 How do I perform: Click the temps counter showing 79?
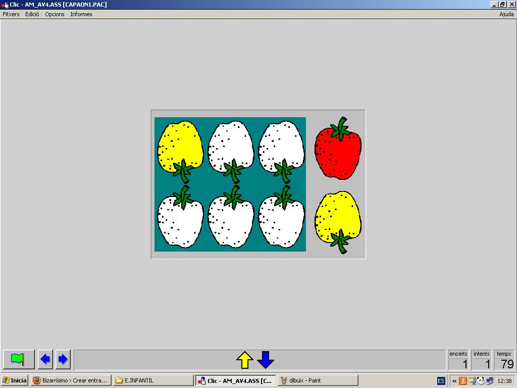pos(503,360)
